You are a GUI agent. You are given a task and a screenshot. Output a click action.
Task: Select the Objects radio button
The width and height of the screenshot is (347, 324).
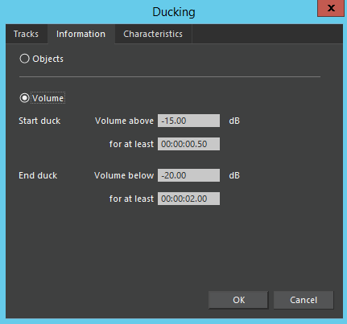(x=24, y=59)
